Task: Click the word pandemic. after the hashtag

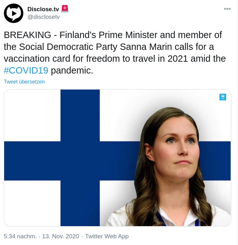Action: coord(72,70)
